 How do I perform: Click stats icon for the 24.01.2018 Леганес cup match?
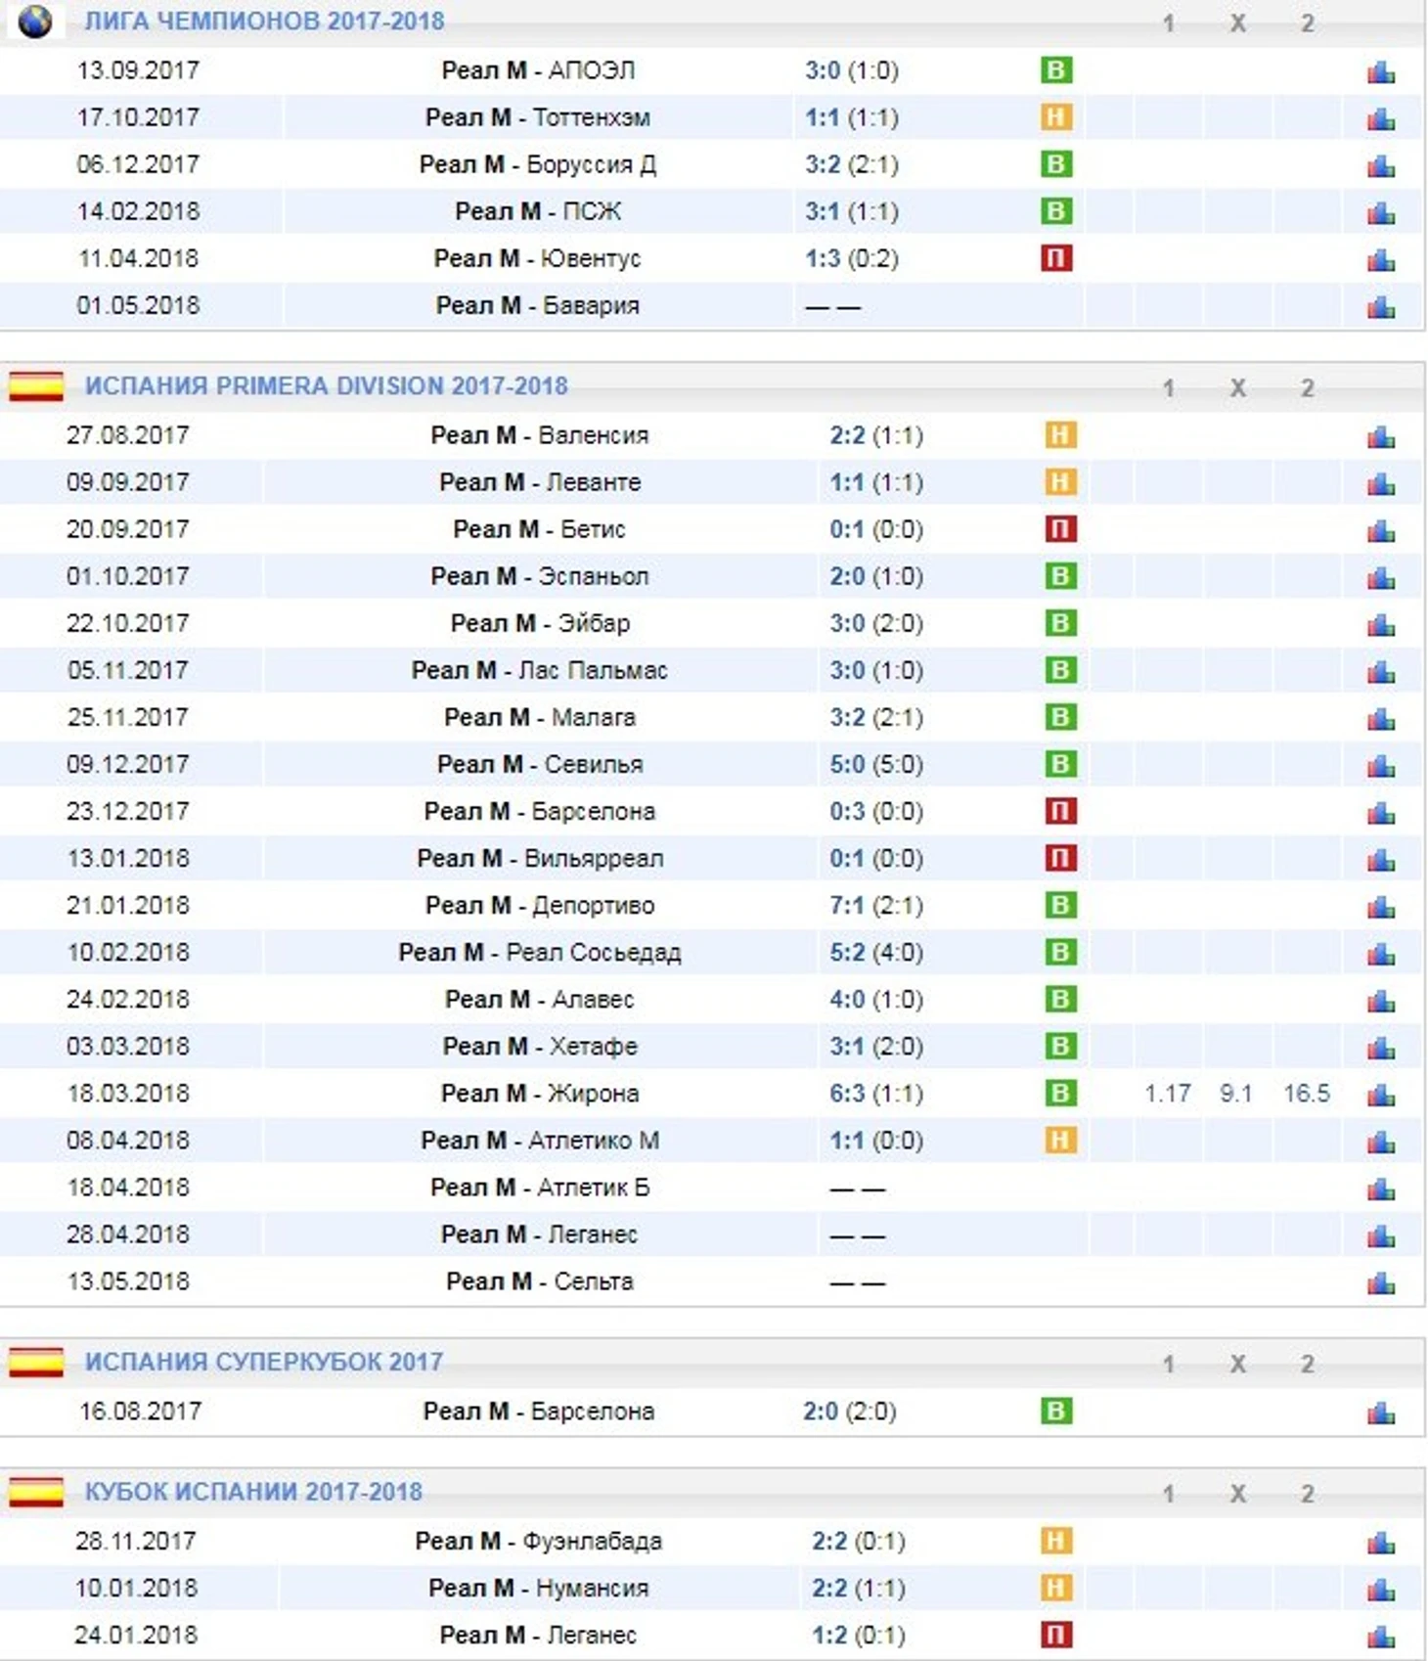(1381, 1636)
